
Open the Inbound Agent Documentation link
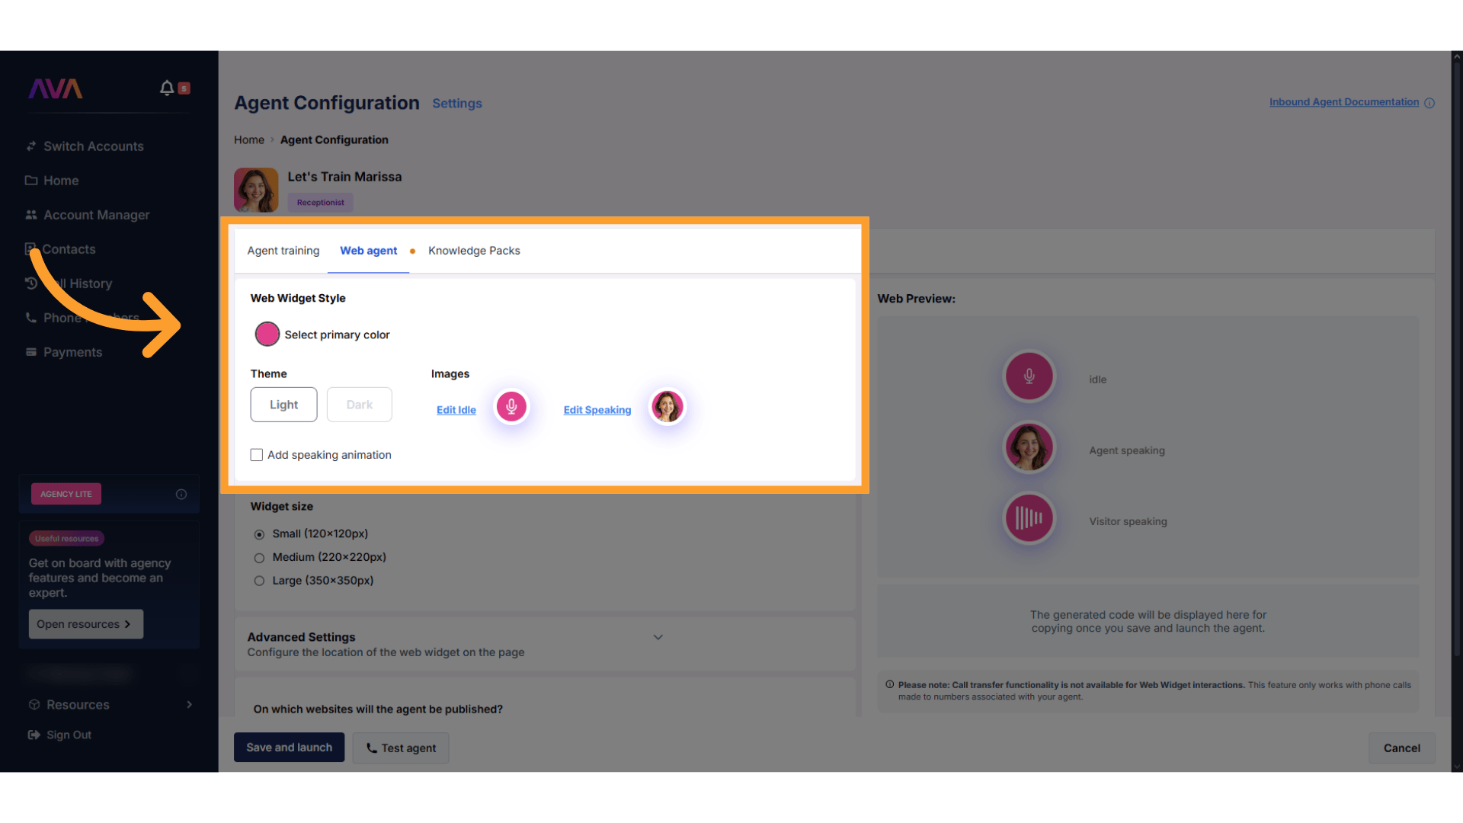click(1344, 102)
